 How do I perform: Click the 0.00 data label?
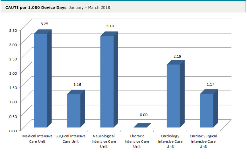(x=144, y=115)
